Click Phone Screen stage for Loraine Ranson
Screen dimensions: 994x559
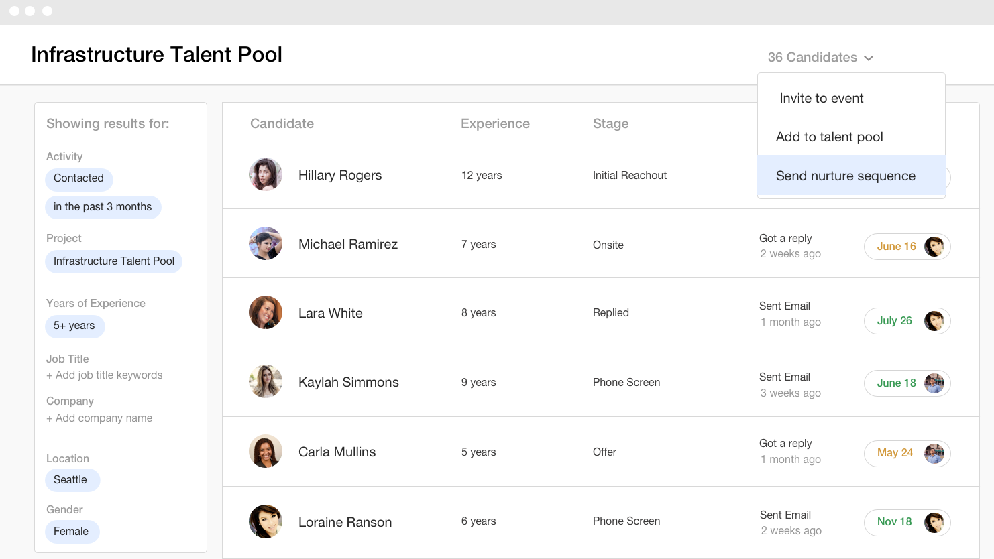coord(626,521)
